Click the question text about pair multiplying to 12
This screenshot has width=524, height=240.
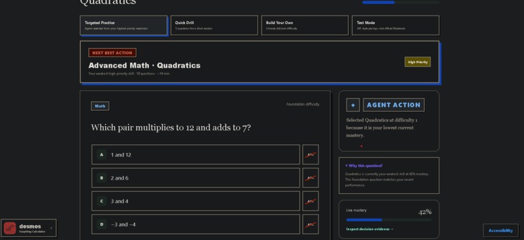(171, 127)
